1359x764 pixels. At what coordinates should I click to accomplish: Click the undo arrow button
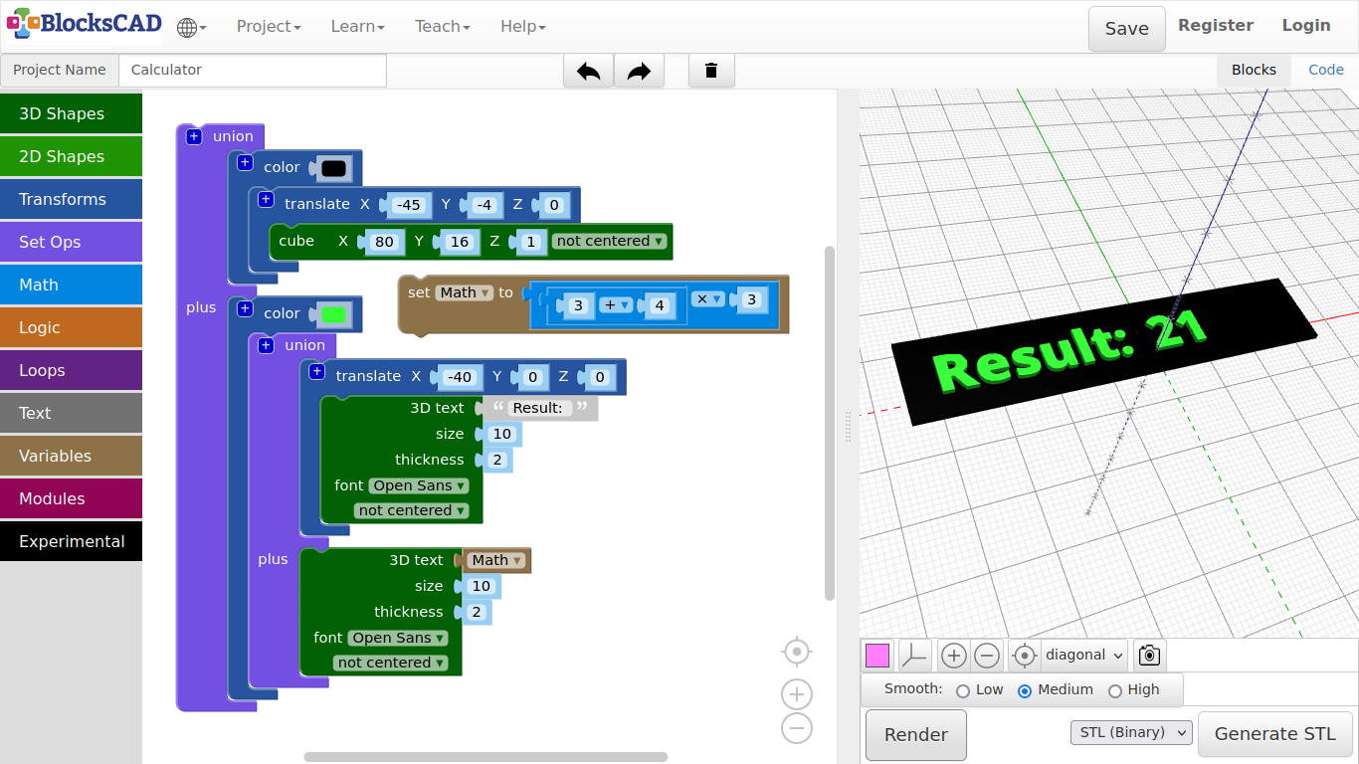tap(588, 71)
